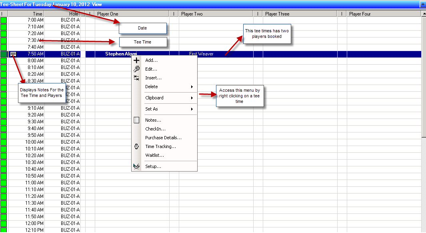The height and width of the screenshot is (233, 426).
Task: Click the plus icon beside Add in context menu
Action: [136, 61]
